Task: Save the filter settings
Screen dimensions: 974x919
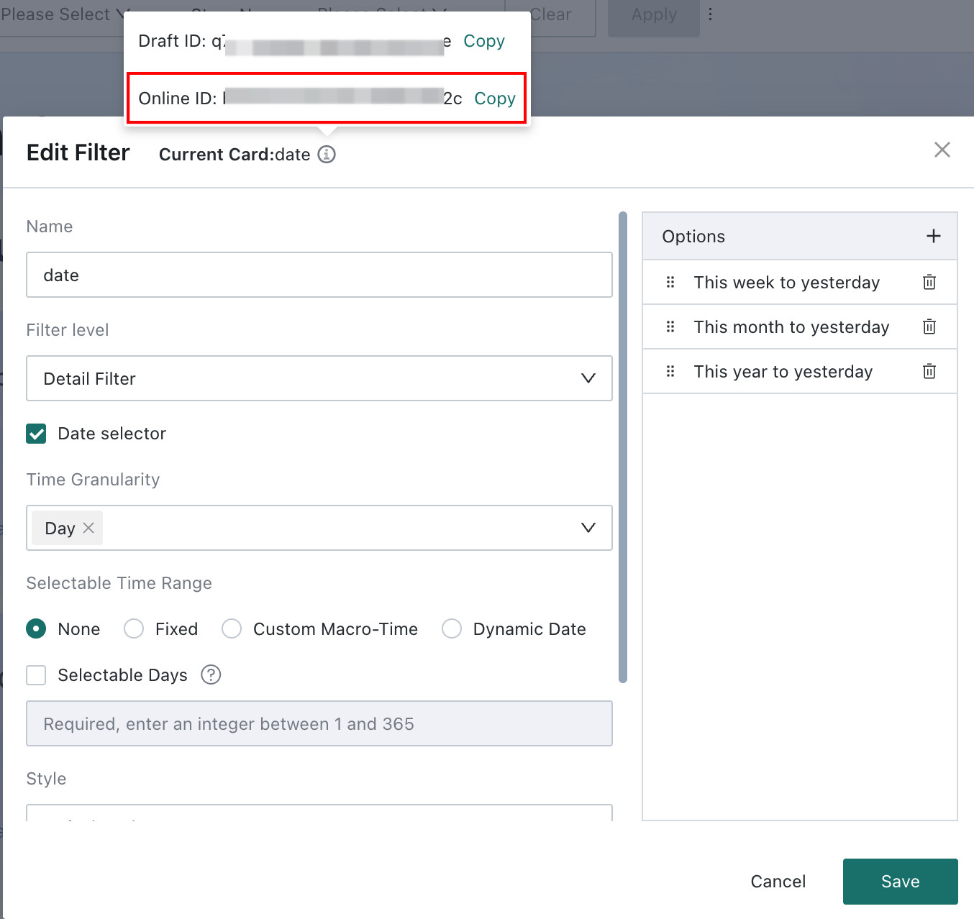Action: coord(900,882)
